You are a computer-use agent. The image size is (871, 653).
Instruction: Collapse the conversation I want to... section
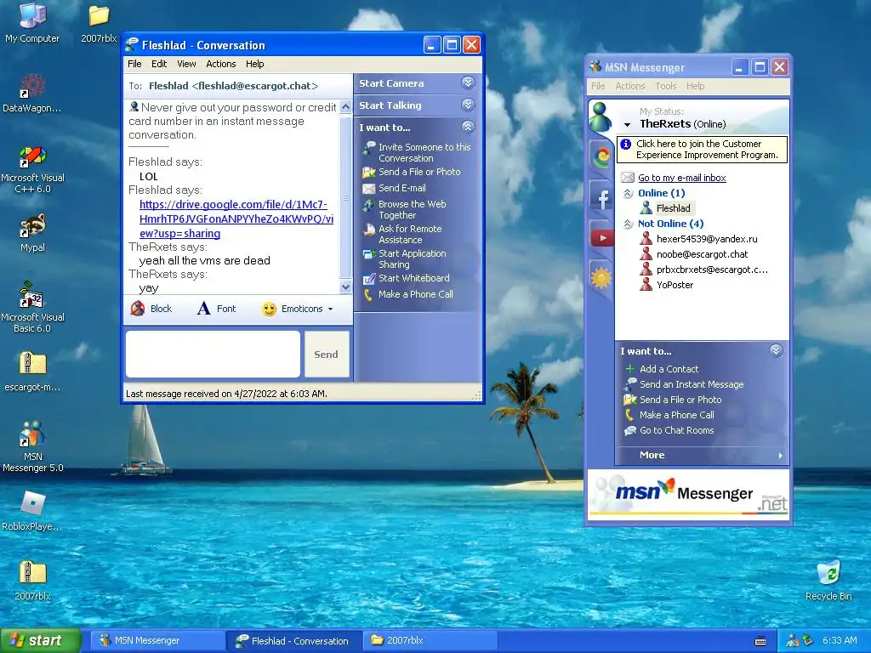click(469, 128)
